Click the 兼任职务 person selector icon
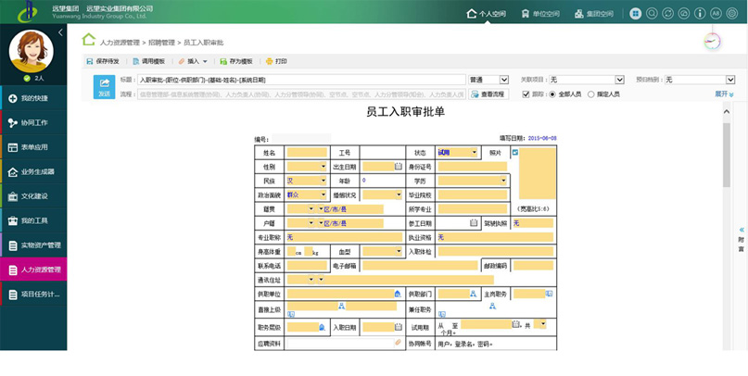Image resolution: width=748 pixels, height=376 pixels. (492, 306)
